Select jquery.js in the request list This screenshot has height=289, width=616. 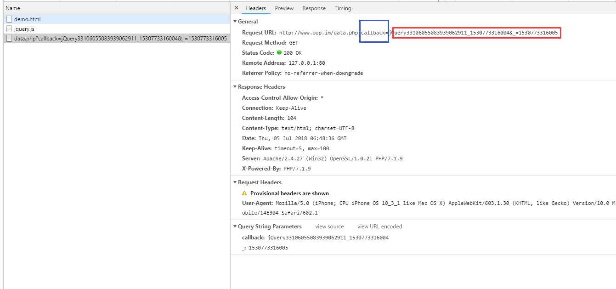coord(117,29)
